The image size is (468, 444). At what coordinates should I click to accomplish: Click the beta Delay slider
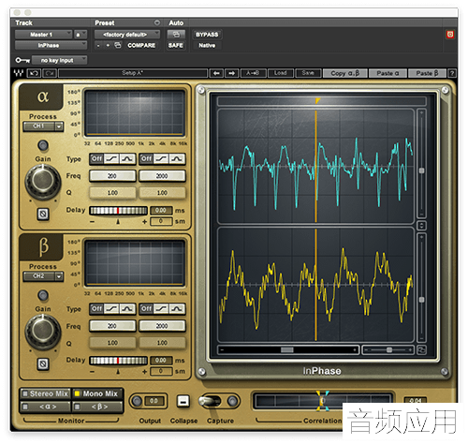coord(118,361)
